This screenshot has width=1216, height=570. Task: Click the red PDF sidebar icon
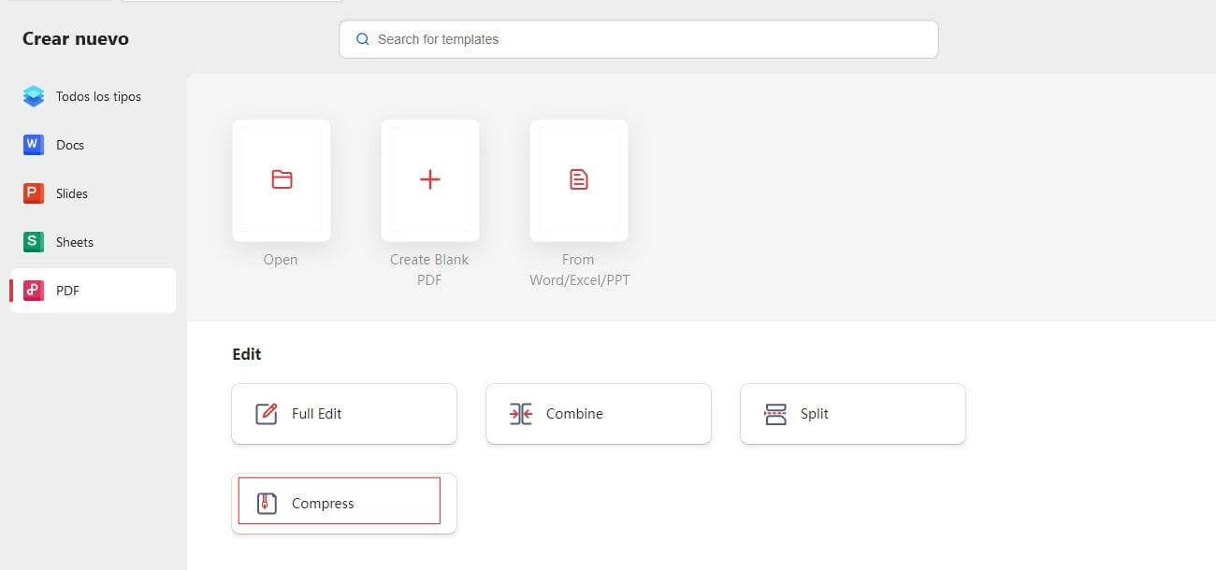pyautogui.click(x=34, y=291)
